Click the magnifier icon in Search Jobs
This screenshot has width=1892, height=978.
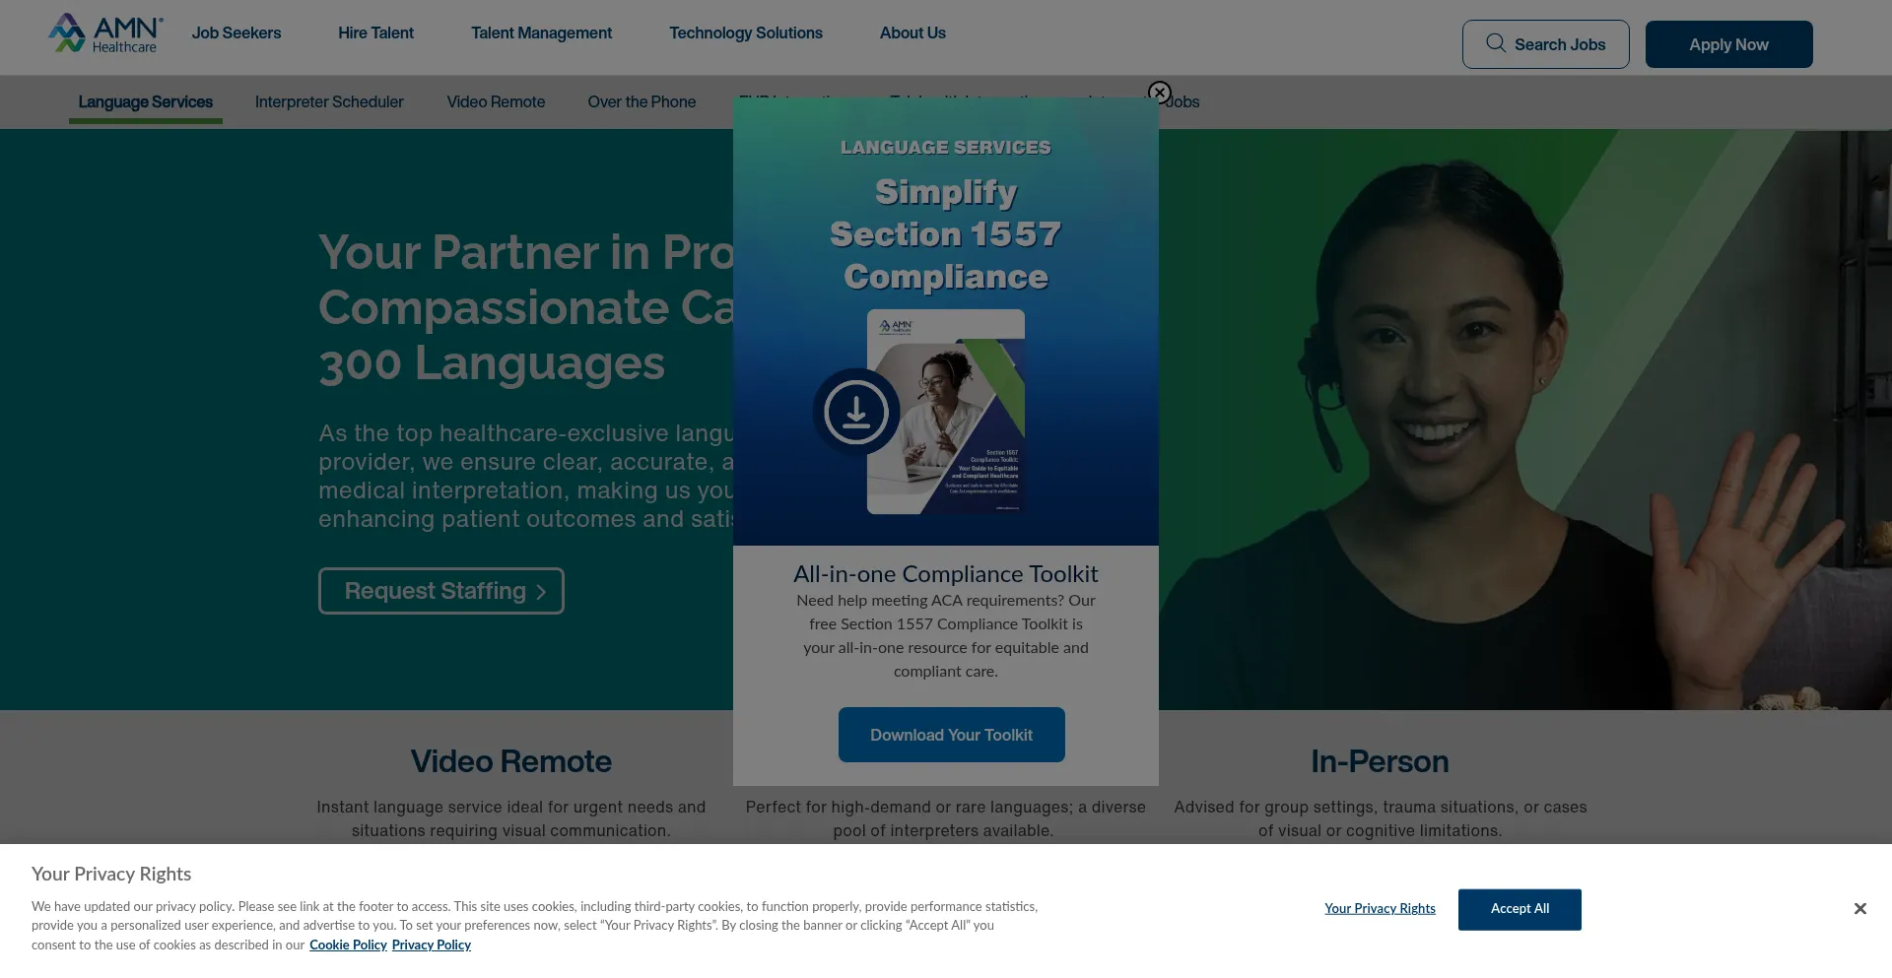(x=1496, y=43)
